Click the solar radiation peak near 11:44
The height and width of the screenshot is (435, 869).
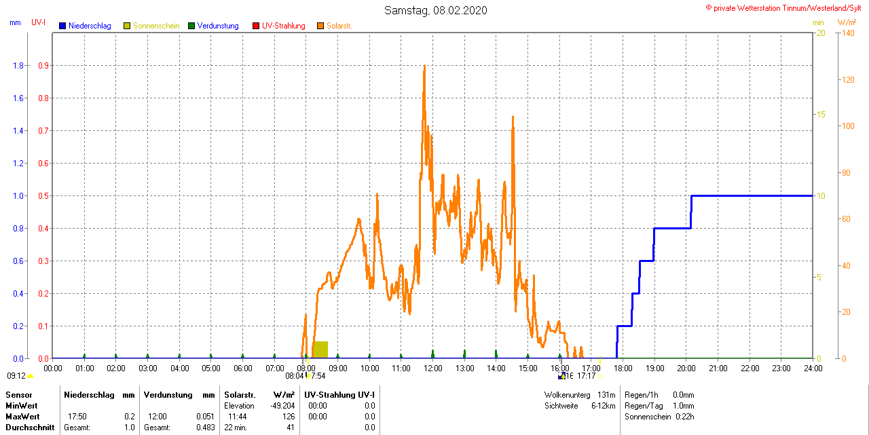tap(424, 67)
